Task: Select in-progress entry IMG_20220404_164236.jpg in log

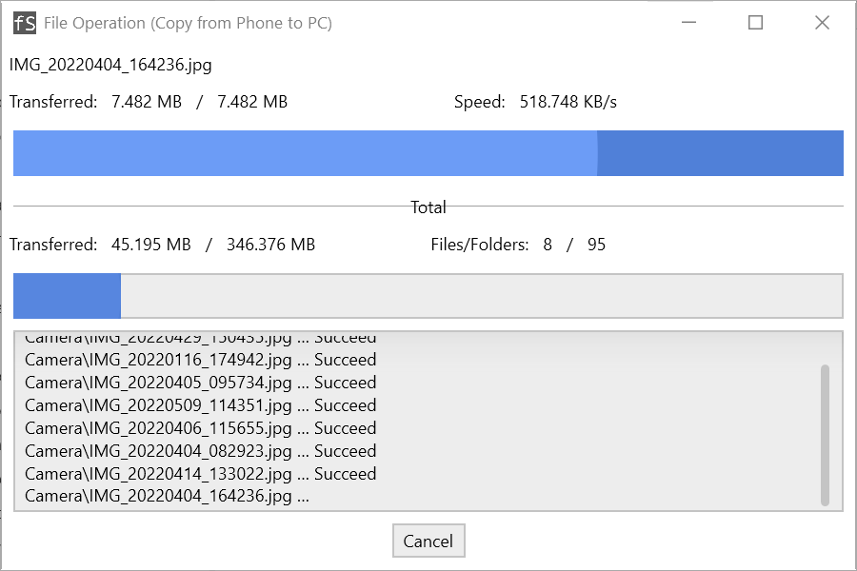Action: point(167,496)
